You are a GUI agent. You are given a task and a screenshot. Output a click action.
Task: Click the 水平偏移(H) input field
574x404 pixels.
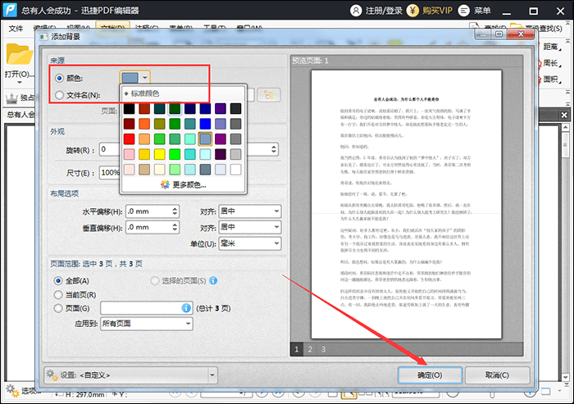click(153, 211)
